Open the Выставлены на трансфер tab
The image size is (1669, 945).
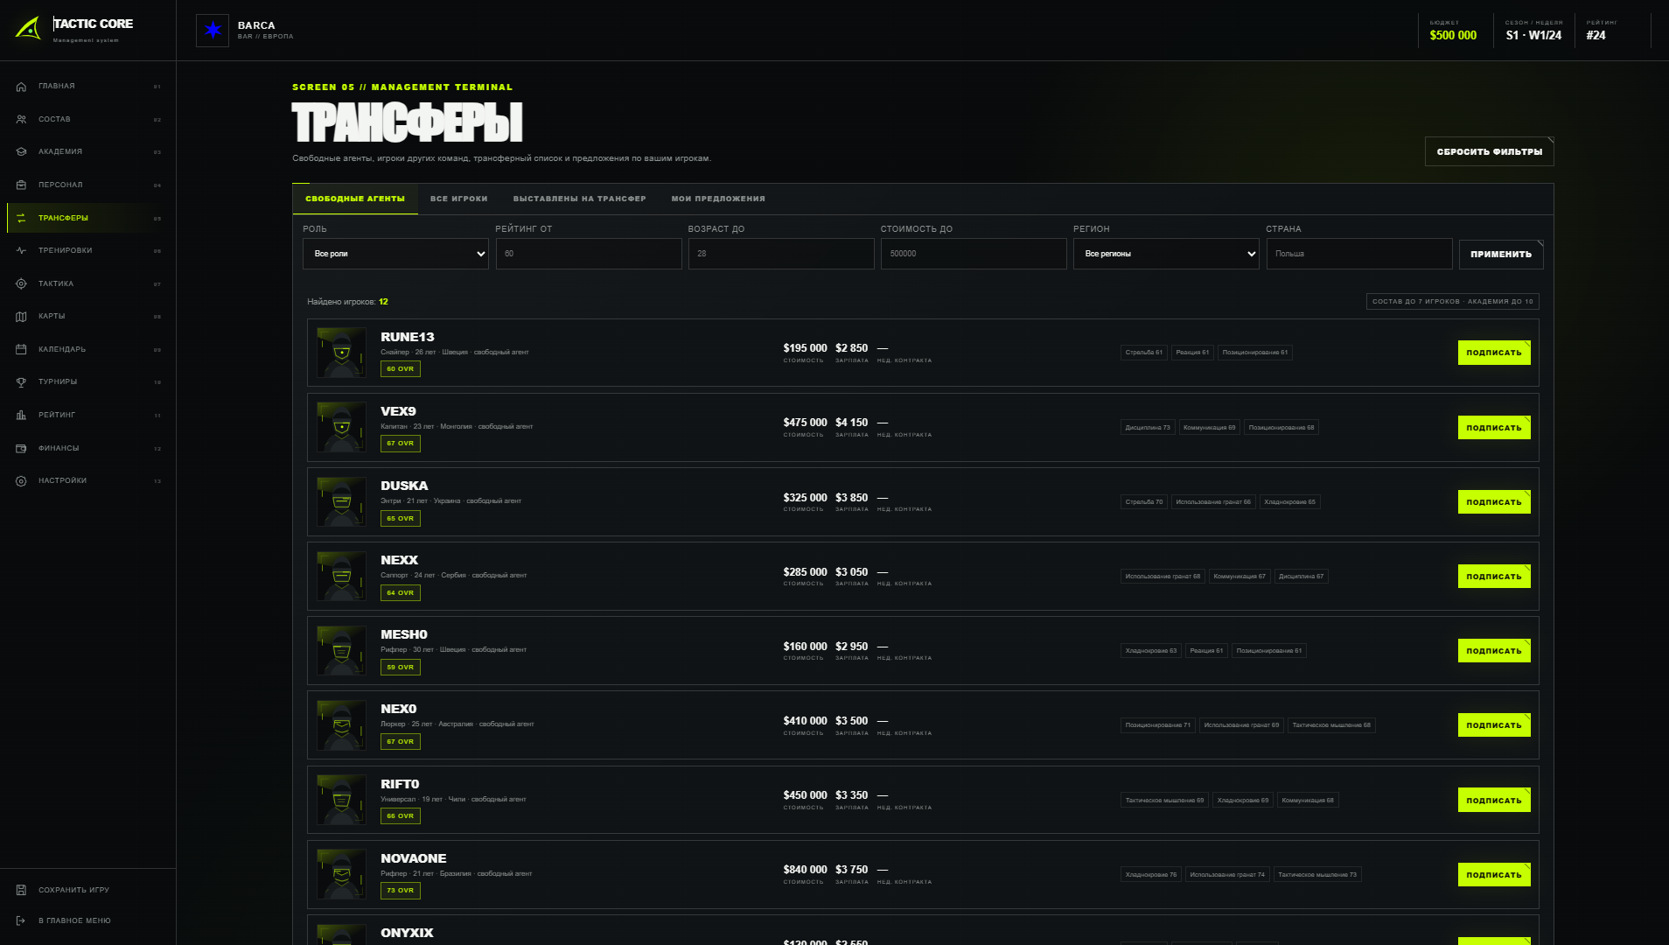[580, 199]
